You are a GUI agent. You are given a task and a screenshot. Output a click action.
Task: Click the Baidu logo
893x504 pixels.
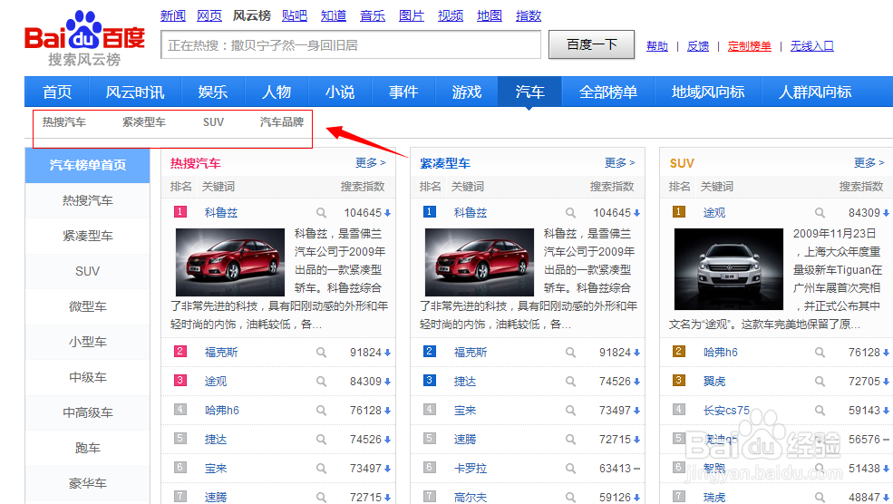pos(84,37)
